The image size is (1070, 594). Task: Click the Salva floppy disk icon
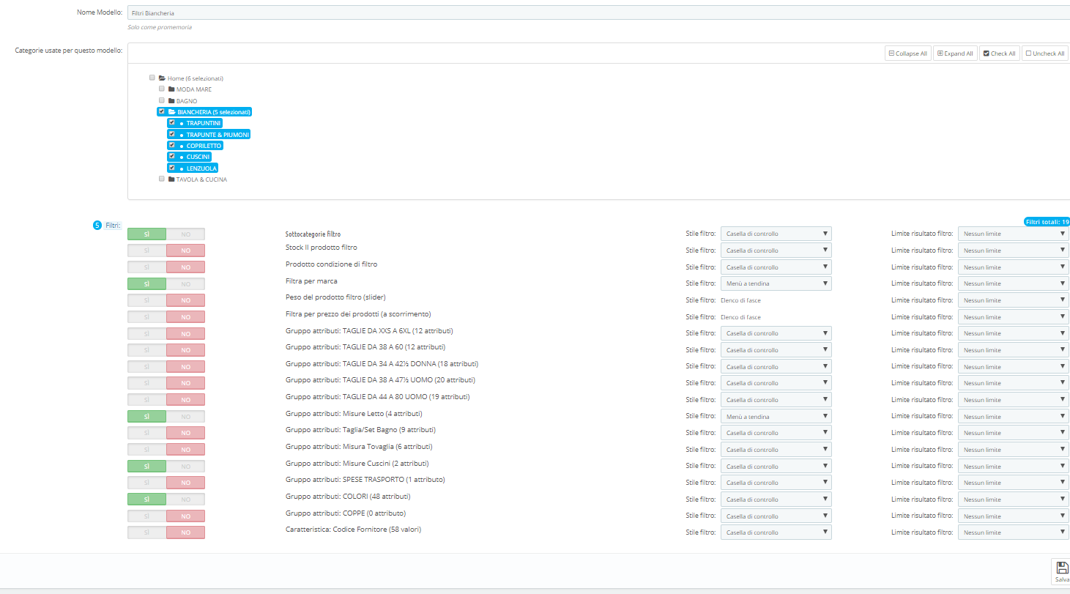click(1063, 567)
